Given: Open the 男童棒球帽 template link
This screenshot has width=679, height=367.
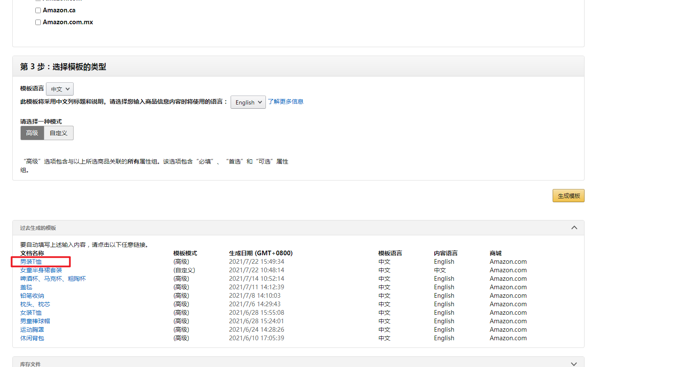Looking at the screenshot, I should point(35,321).
